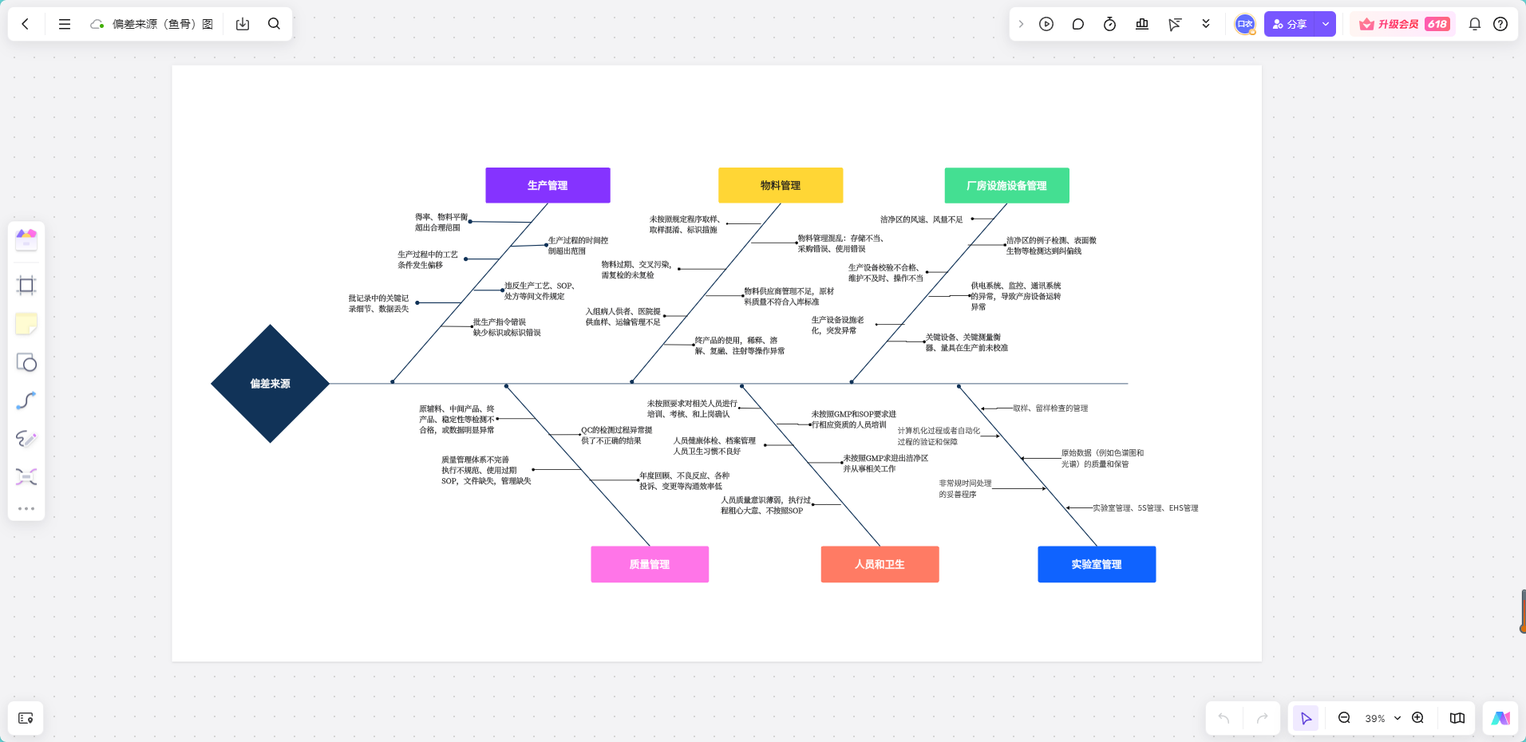Show more tools in left sidebar
This screenshot has height=742, width=1526.
tap(26, 508)
